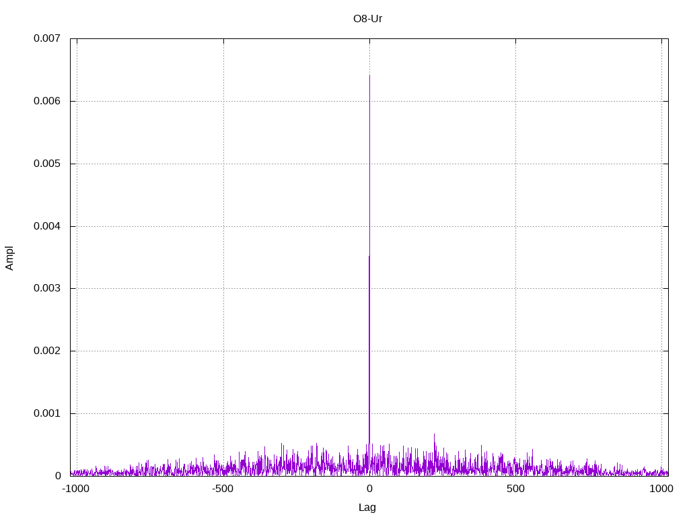Screen dimensions: 689x517
Task: Click the 0.005 y-axis tick label
Action: point(47,164)
